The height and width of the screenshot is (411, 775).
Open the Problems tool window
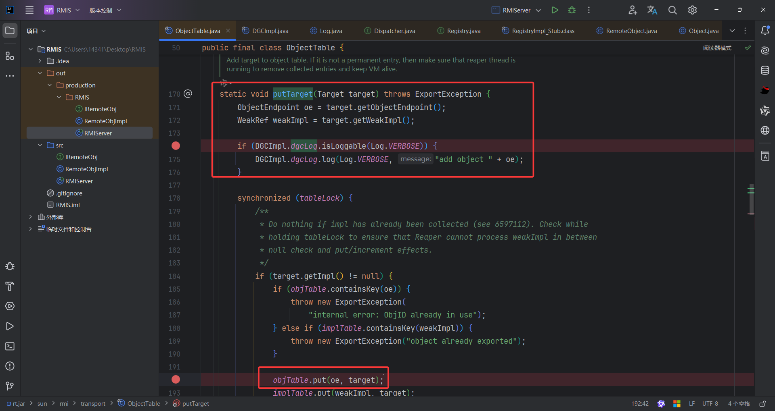tap(10, 366)
